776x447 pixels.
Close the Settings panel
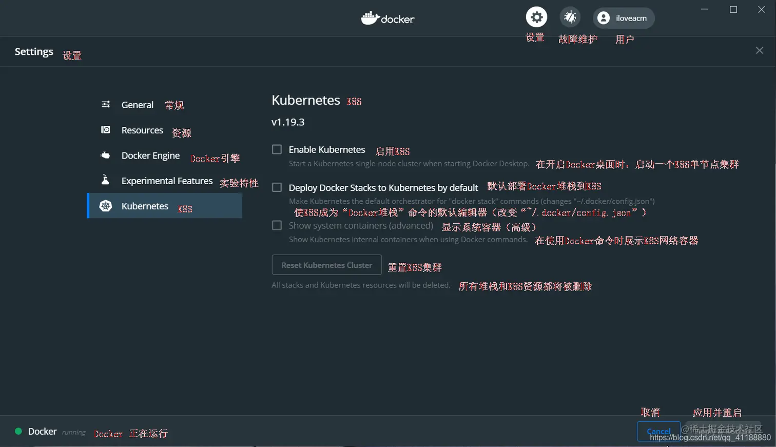coord(760,50)
